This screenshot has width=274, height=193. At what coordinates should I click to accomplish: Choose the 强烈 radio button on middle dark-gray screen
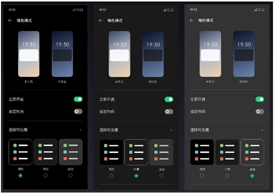pos(111,176)
